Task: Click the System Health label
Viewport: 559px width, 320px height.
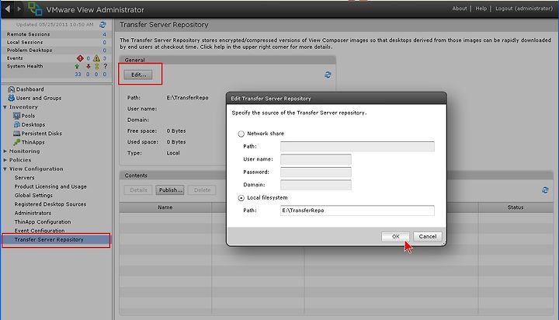Action: [25, 66]
